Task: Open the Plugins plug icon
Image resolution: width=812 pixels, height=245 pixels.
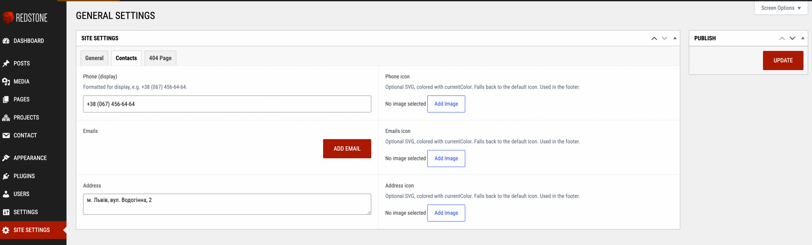Action: pos(6,176)
